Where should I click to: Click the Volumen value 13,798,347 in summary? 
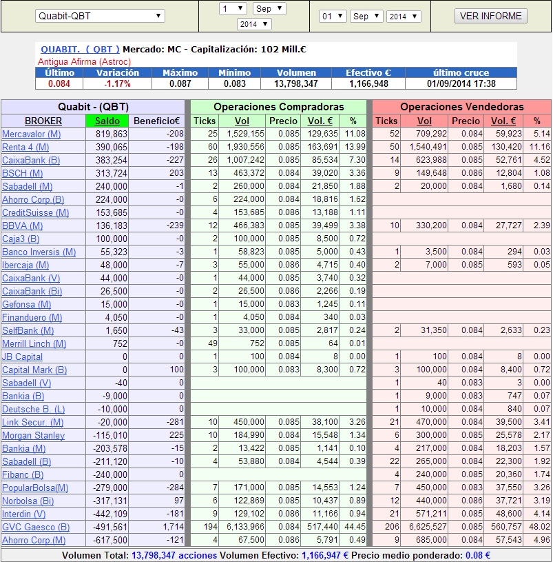[296, 84]
